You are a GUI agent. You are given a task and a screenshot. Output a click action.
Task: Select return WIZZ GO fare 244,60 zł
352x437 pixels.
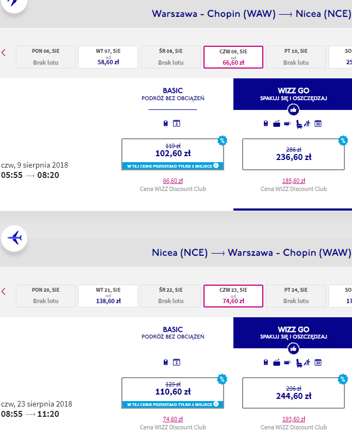click(293, 393)
